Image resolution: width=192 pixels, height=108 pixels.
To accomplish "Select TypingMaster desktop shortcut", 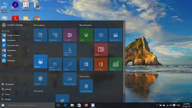I will pos(15,6).
